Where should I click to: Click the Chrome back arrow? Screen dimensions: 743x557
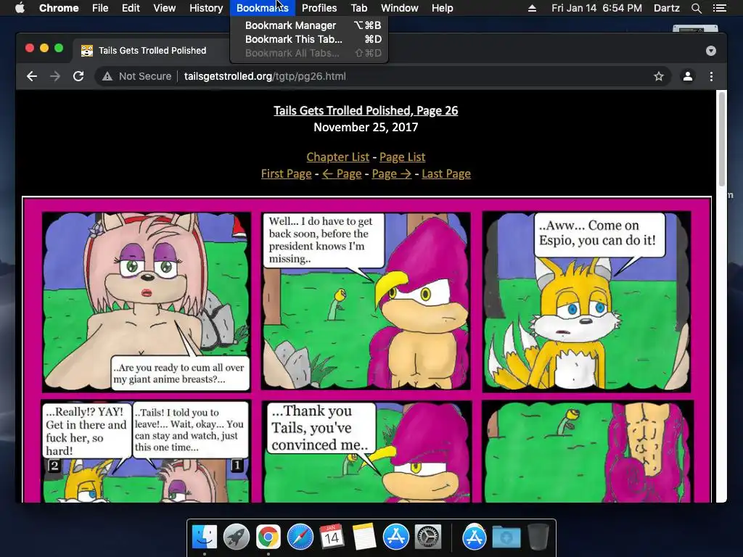(32, 76)
